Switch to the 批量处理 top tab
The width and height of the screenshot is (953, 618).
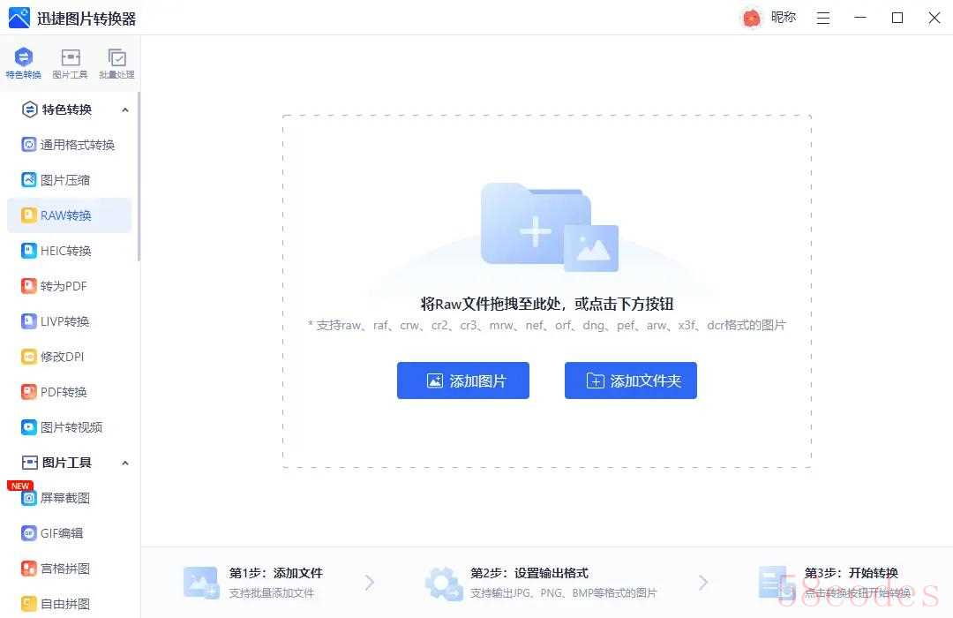click(x=116, y=64)
